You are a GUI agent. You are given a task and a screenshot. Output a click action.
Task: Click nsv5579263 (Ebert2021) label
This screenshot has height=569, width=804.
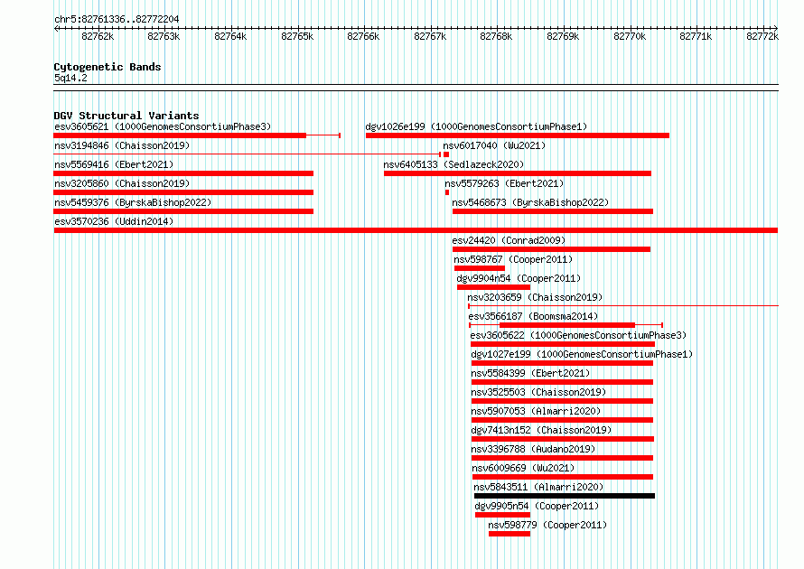tap(504, 183)
